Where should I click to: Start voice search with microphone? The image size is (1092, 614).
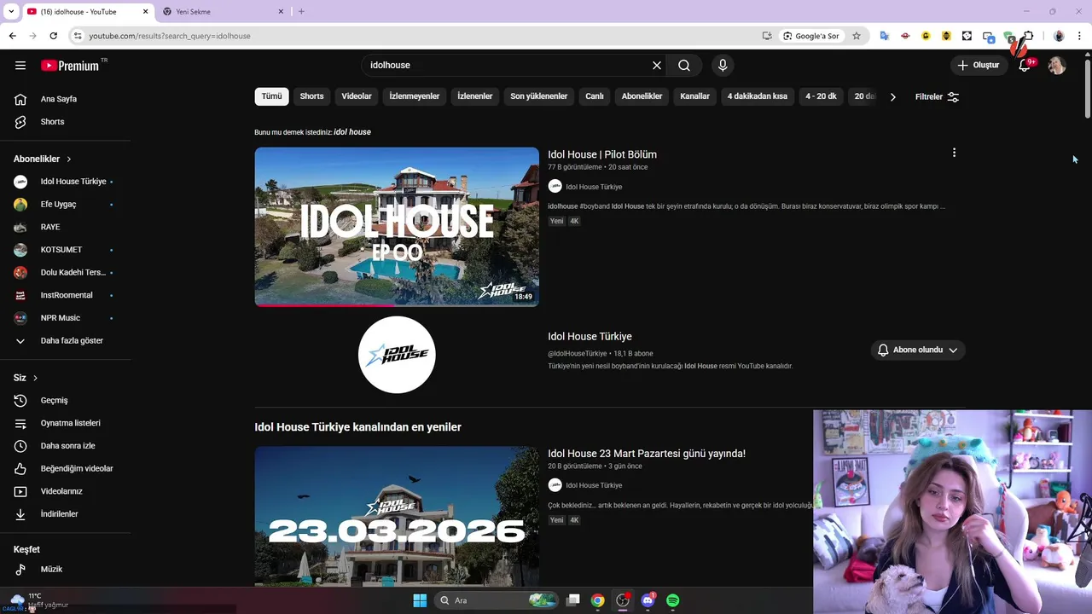click(723, 66)
